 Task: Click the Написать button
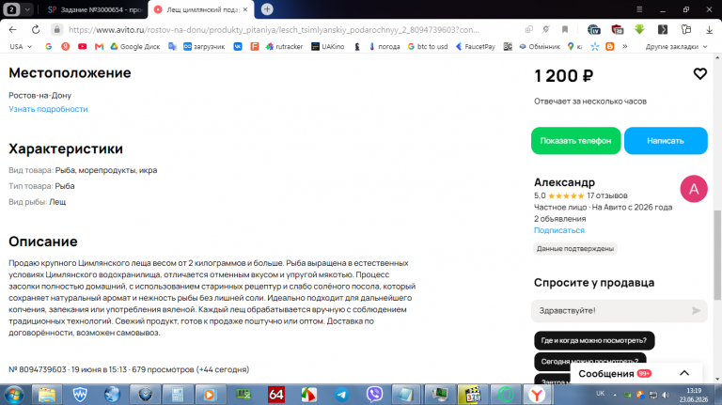click(x=666, y=141)
